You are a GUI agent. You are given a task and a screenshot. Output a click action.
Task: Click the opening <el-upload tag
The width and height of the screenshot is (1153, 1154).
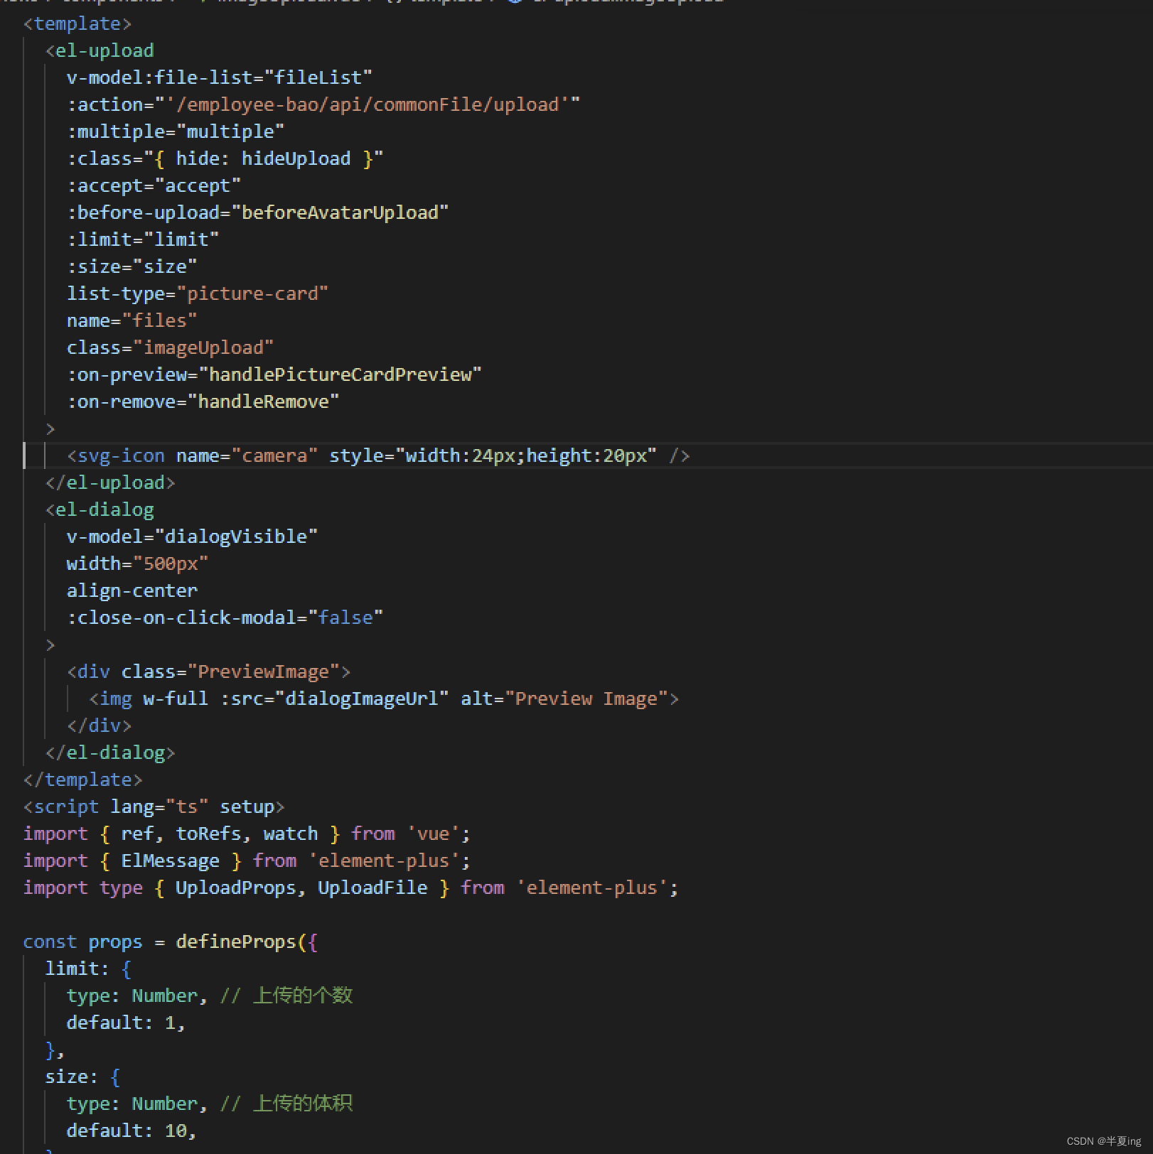(100, 50)
